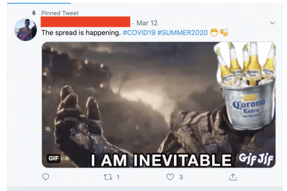Click the redacted red author name
Viewport: 287px width, 191px height.
pyautogui.click(x=85, y=22)
